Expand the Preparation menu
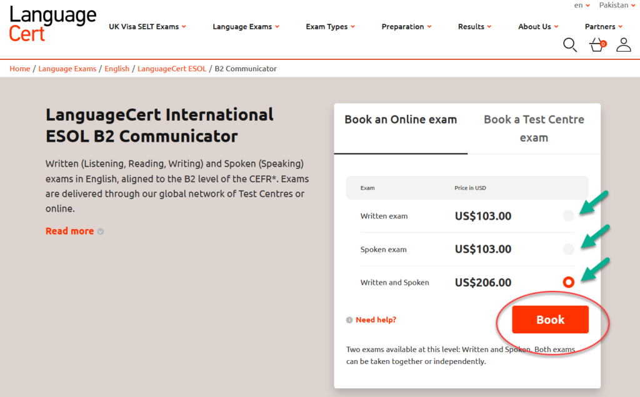The width and height of the screenshot is (640, 397). click(406, 26)
